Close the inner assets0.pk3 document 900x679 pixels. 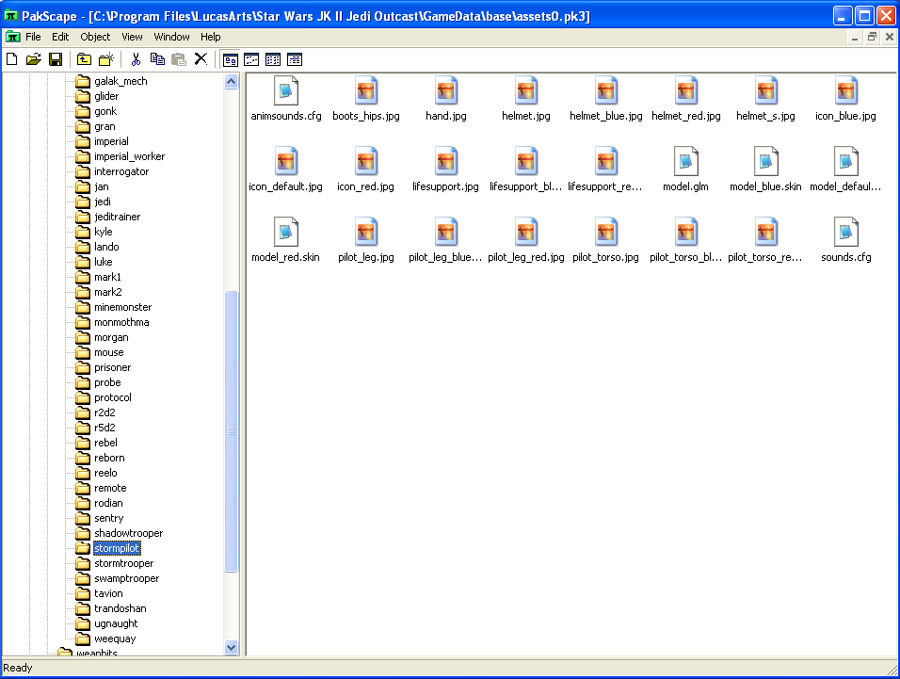tap(889, 37)
